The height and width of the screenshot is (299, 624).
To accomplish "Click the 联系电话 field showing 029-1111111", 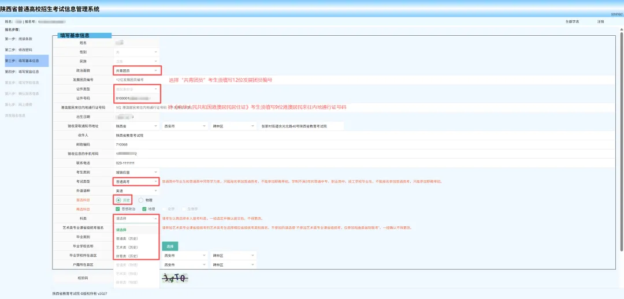I will click(x=364, y=163).
